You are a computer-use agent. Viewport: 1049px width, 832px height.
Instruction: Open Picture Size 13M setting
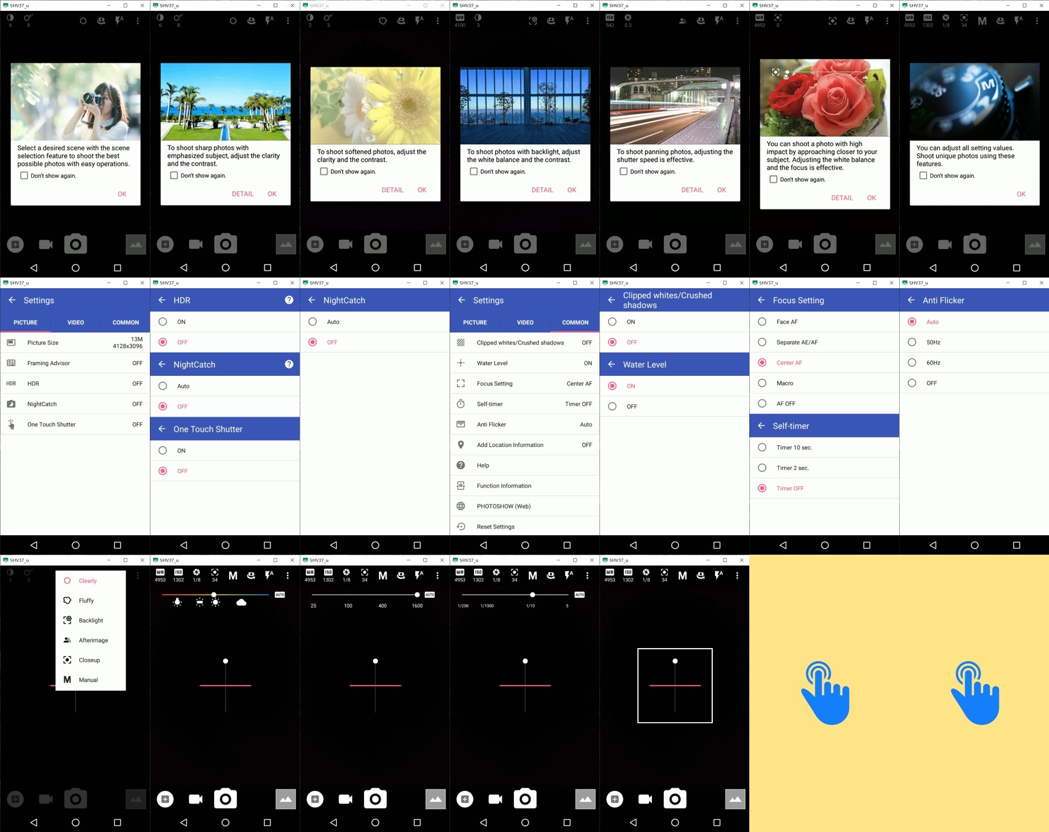(75, 343)
